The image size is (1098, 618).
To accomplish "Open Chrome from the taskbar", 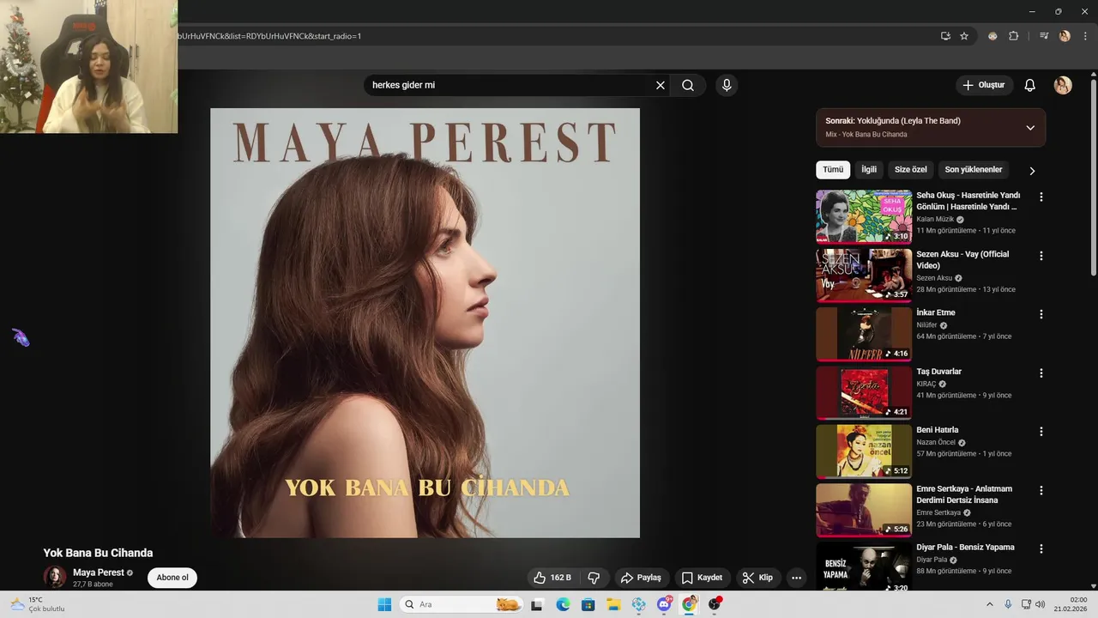I will (690, 604).
